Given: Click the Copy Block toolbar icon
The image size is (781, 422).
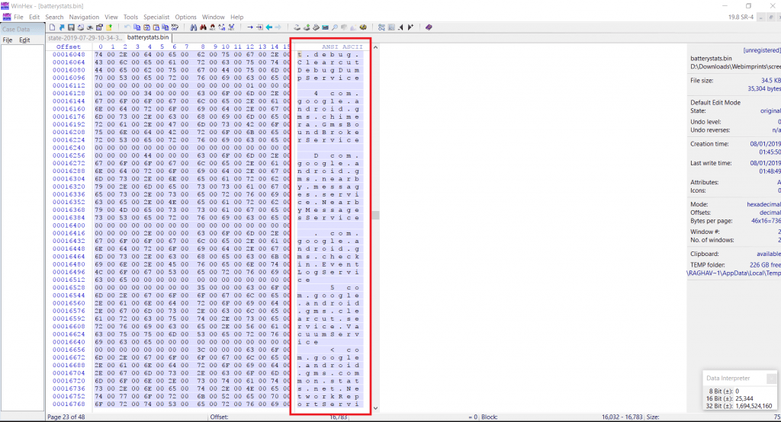Looking at the screenshot, I should [137, 27].
